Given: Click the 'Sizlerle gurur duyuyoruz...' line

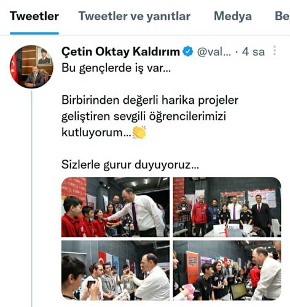Looking at the screenshot, I should (130, 165).
